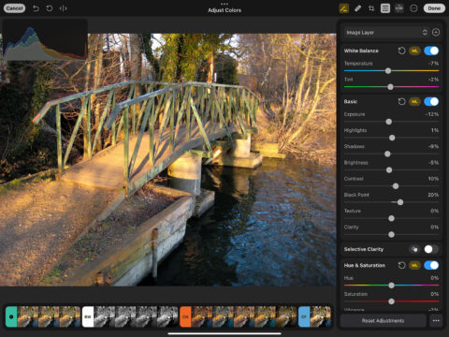Click the Contrast value 10%
This screenshot has width=449, height=337.
coord(433,179)
